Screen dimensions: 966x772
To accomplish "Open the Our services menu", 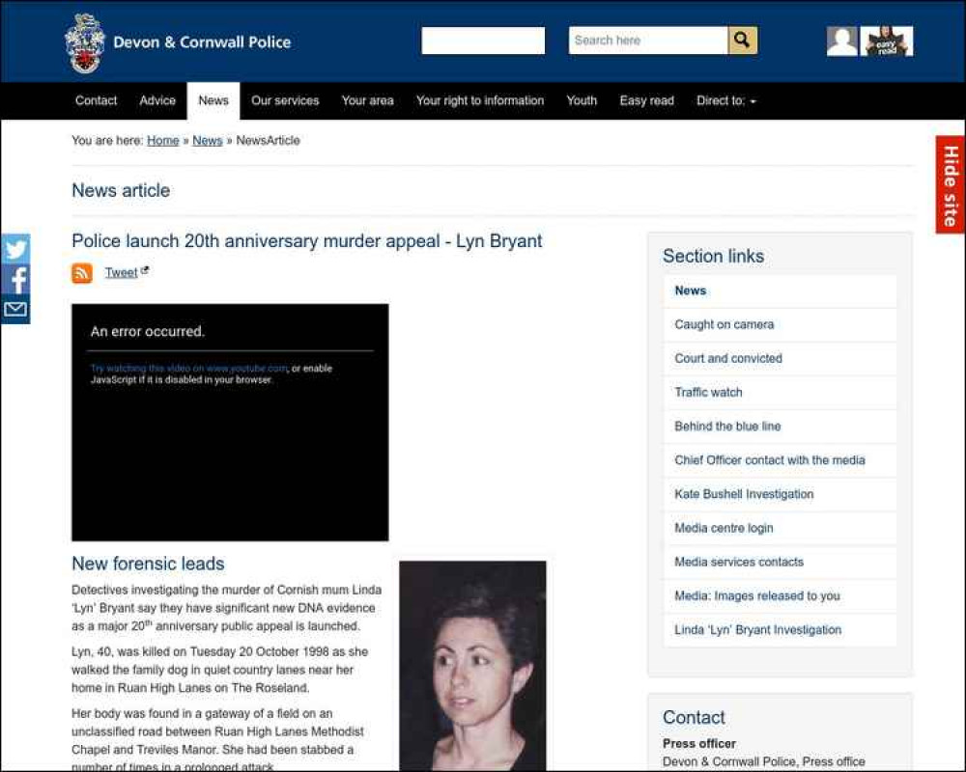I will 285,100.
